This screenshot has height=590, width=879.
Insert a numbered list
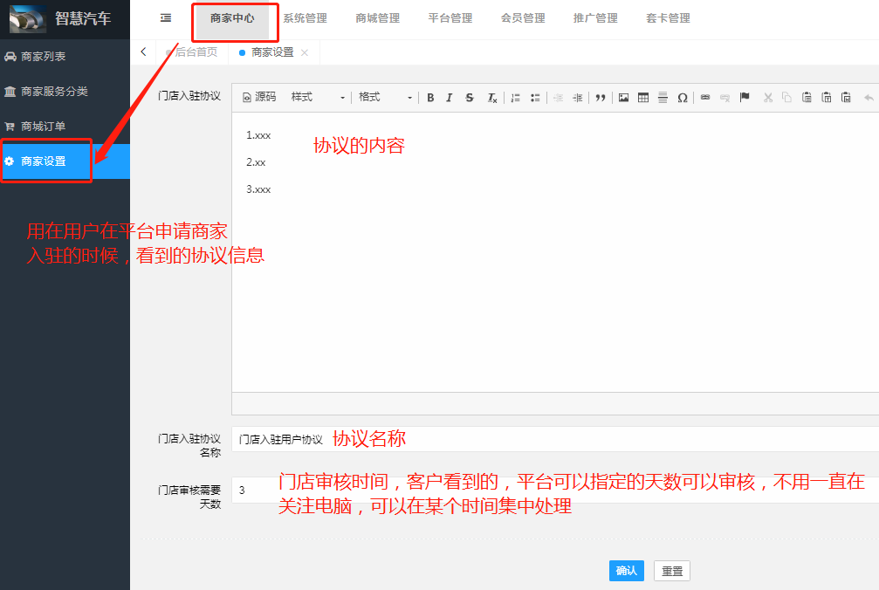pos(515,98)
